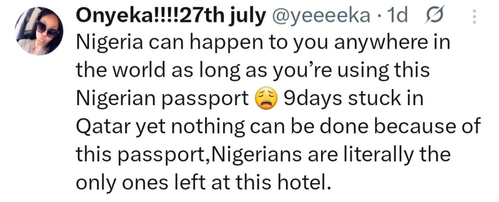499x202 pixels.
Task: Click the weary face emoji
Action: [265, 101]
